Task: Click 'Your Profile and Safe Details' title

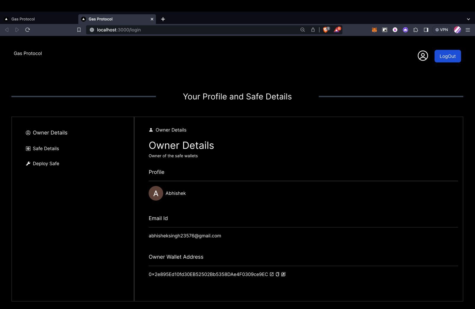Action: coord(237,96)
